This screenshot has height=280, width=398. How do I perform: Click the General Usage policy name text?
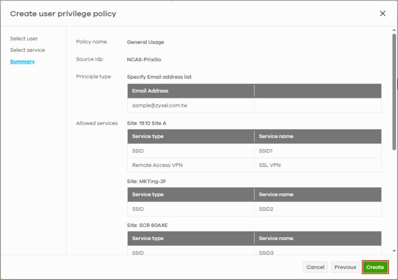(x=145, y=42)
